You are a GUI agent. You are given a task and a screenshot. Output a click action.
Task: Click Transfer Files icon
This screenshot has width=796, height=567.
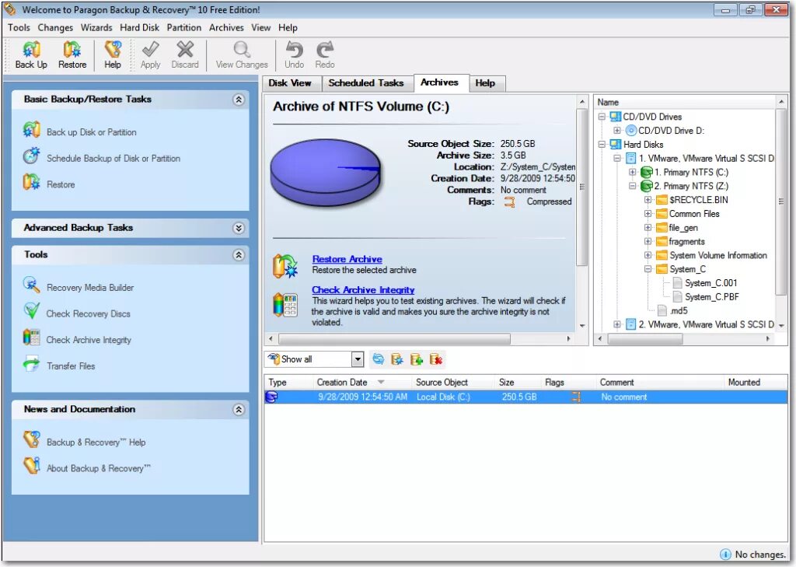click(31, 363)
